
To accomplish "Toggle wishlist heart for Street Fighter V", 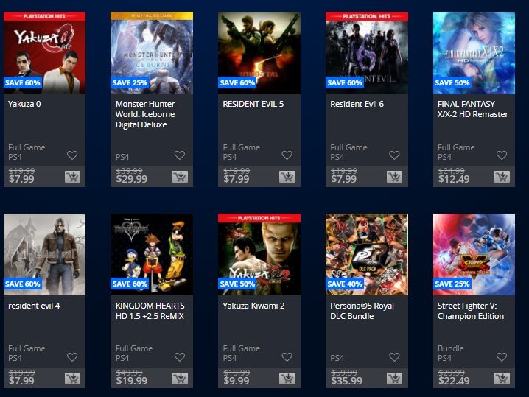I will coord(502,357).
